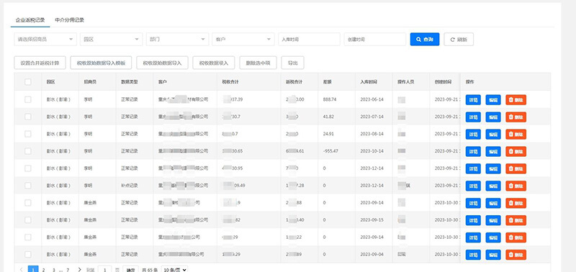The width and height of the screenshot is (576, 272).
Task: Open the 客户 filter dropdown
Action: click(x=243, y=40)
